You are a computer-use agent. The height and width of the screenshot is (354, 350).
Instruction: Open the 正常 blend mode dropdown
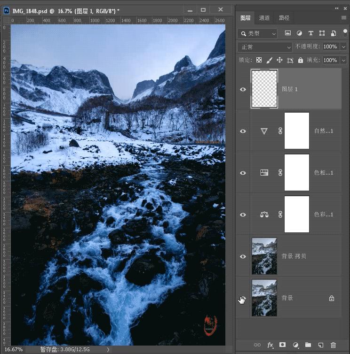pos(264,47)
